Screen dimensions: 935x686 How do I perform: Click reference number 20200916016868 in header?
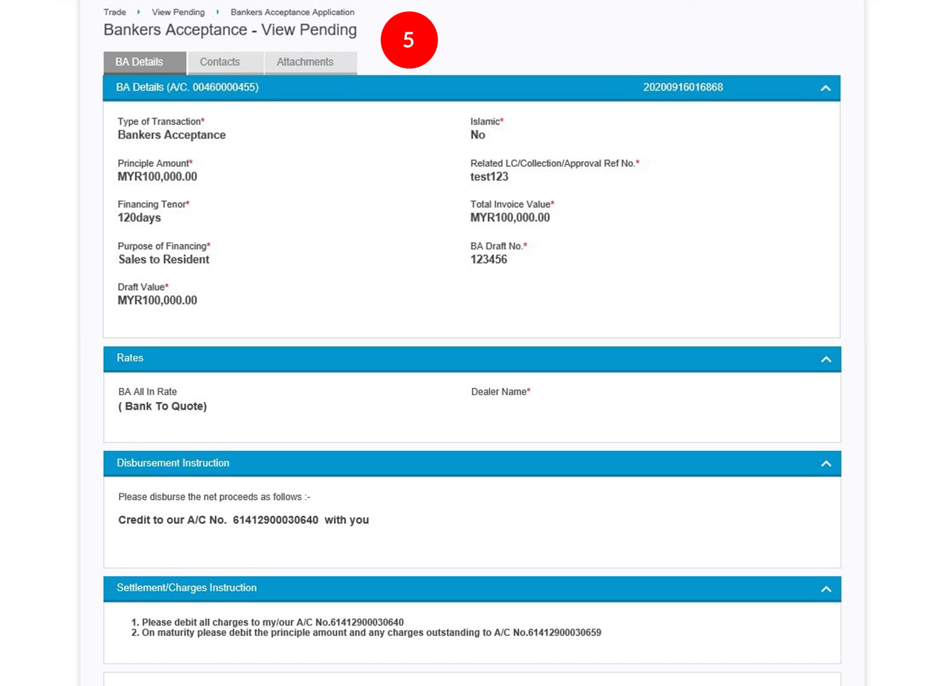683,87
